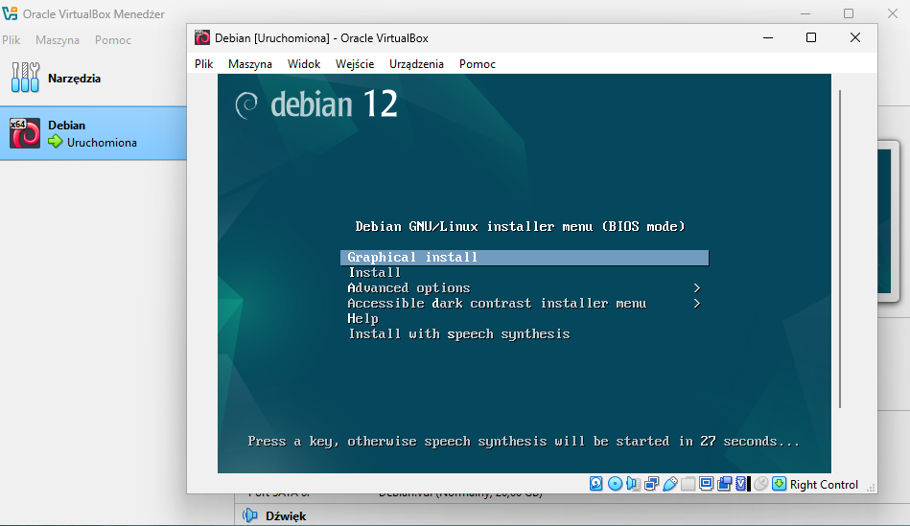The width and height of the screenshot is (910, 526).
Task: Maximize the Debian VM window
Action: tap(811, 37)
